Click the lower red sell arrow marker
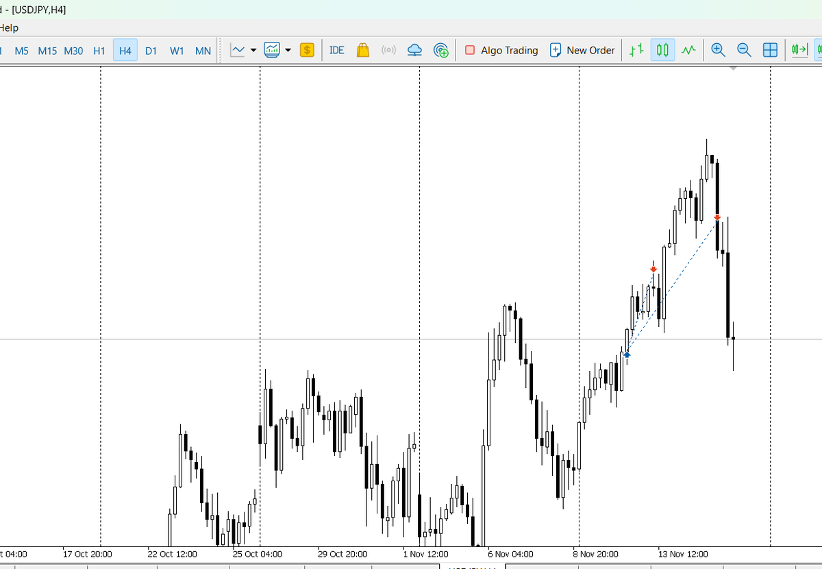Image resolution: width=822 pixels, height=569 pixels. [653, 269]
